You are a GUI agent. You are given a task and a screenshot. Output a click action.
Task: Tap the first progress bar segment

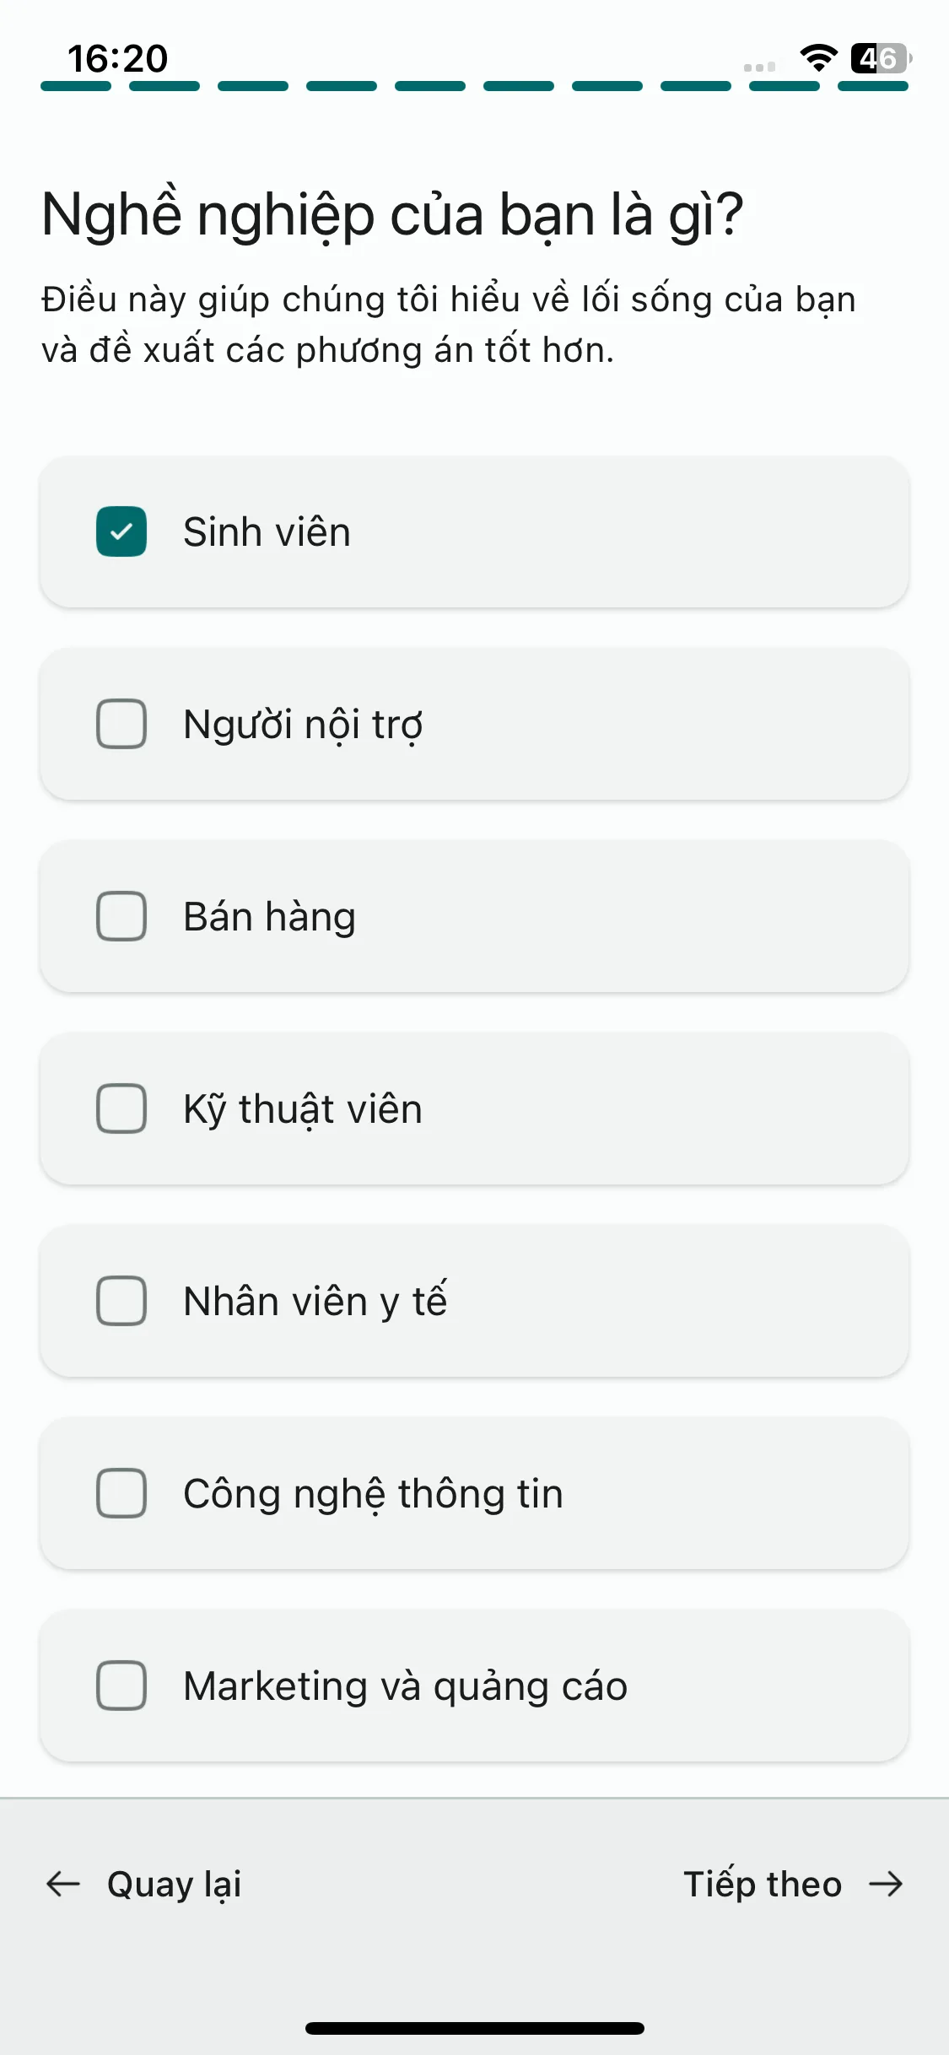[x=76, y=86]
